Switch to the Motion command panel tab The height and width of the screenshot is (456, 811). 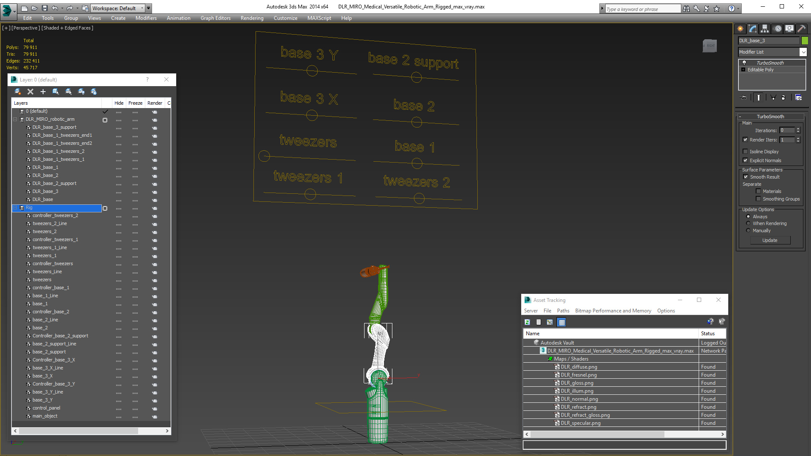pos(778,29)
